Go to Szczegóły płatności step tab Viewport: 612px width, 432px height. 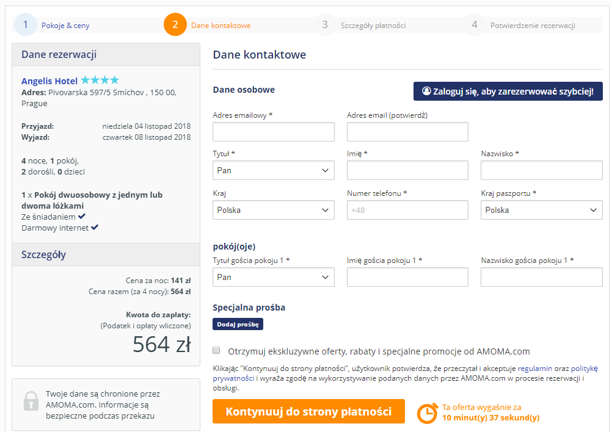(x=373, y=26)
